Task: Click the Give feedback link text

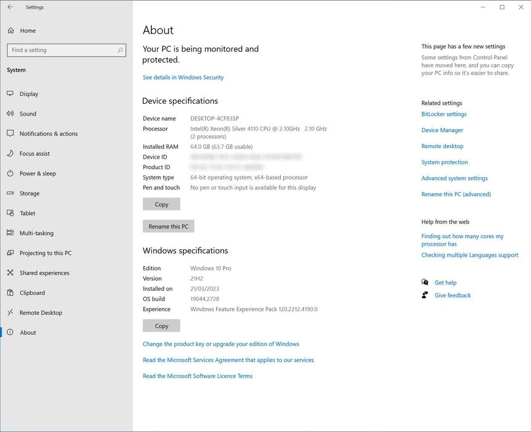Action: pos(453,295)
